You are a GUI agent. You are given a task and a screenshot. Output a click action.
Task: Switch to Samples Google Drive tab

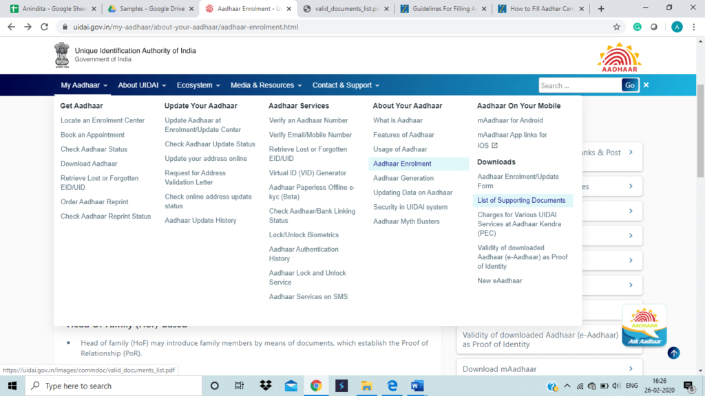click(150, 8)
